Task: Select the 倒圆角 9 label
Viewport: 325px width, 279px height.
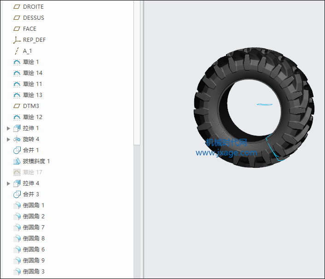Action: (34, 260)
